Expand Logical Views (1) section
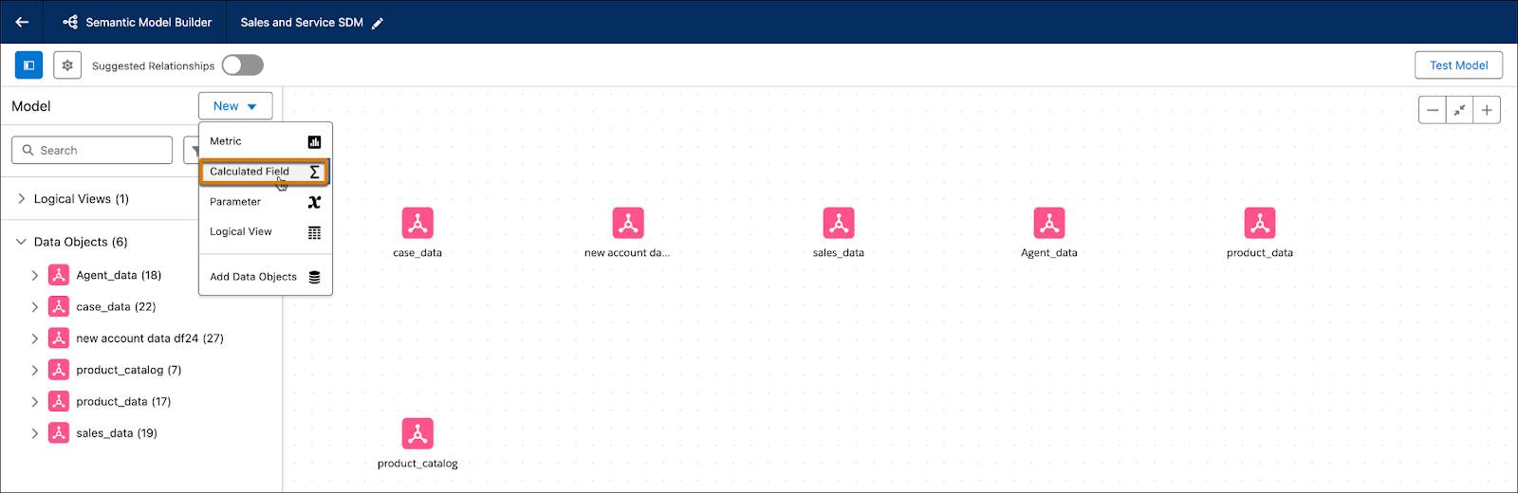 click(x=21, y=199)
